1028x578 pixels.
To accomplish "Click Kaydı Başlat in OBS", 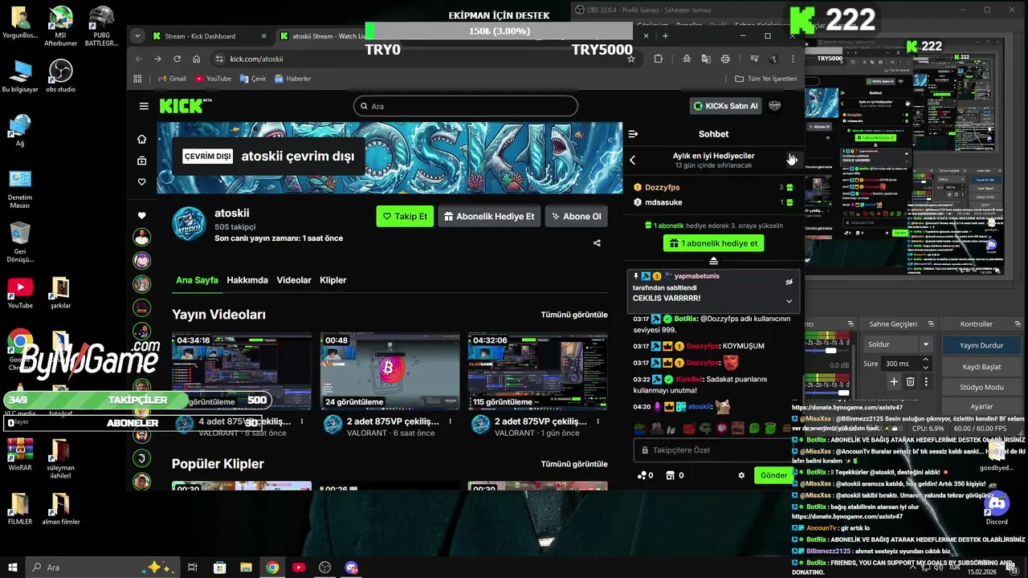I will [x=981, y=367].
